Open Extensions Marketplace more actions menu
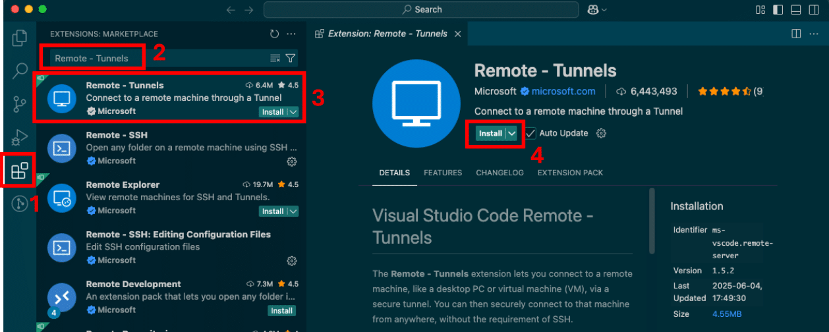This screenshot has width=829, height=332. click(x=291, y=34)
